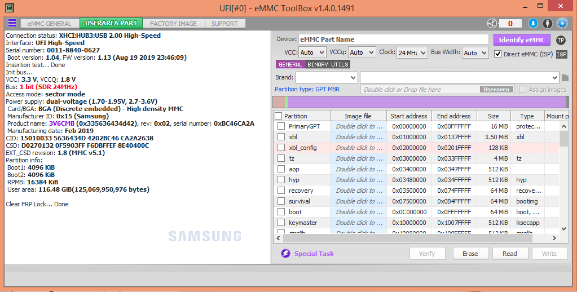This screenshot has width=577, height=292.
Task: Click the Write button
Action: [x=549, y=253]
